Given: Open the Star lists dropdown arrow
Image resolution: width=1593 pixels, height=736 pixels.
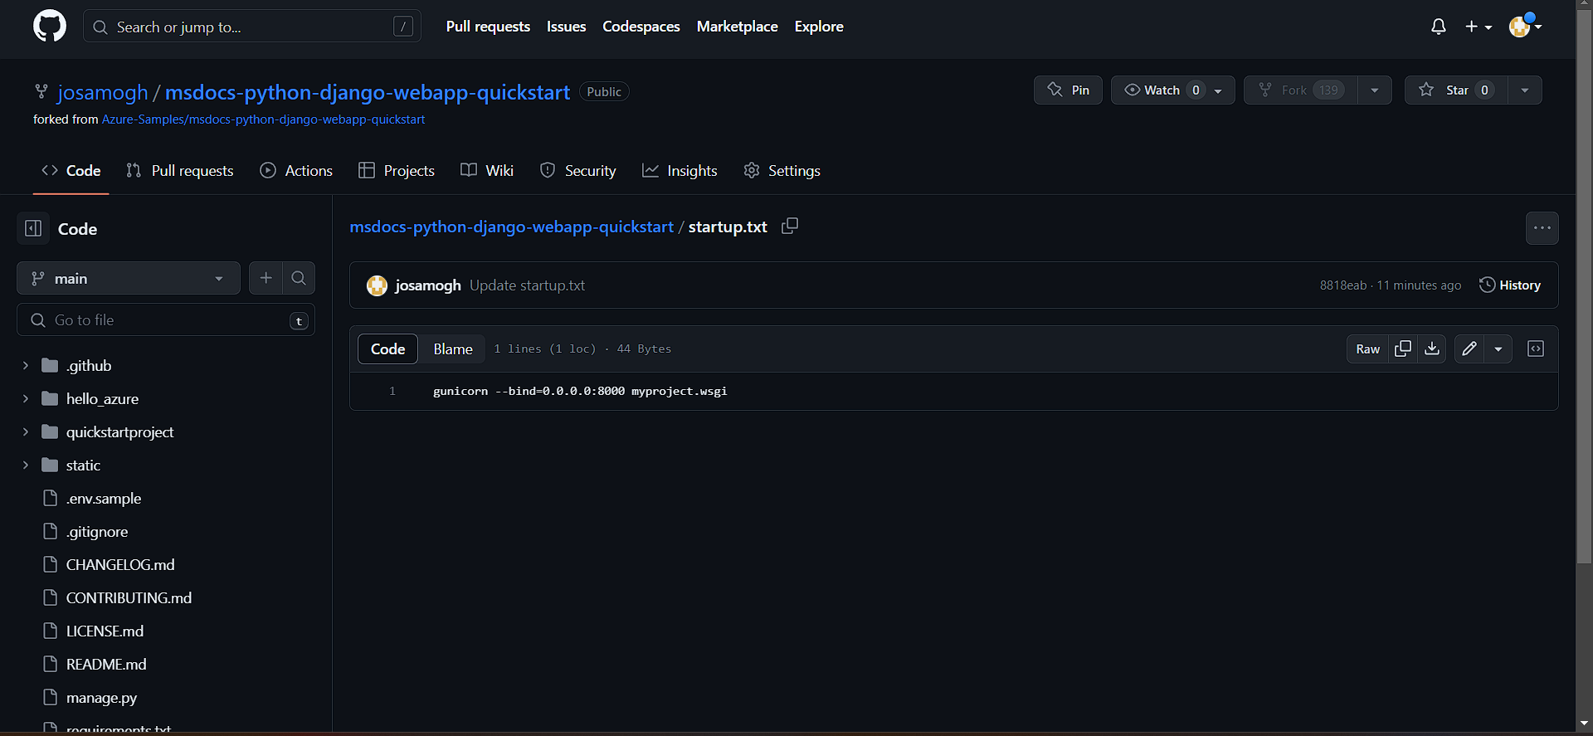Looking at the screenshot, I should (x=1525, y=90).
